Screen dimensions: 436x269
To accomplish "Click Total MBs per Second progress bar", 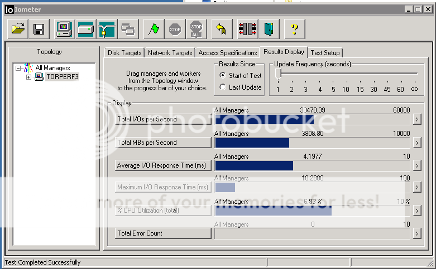I will click(x=312, y=143).
